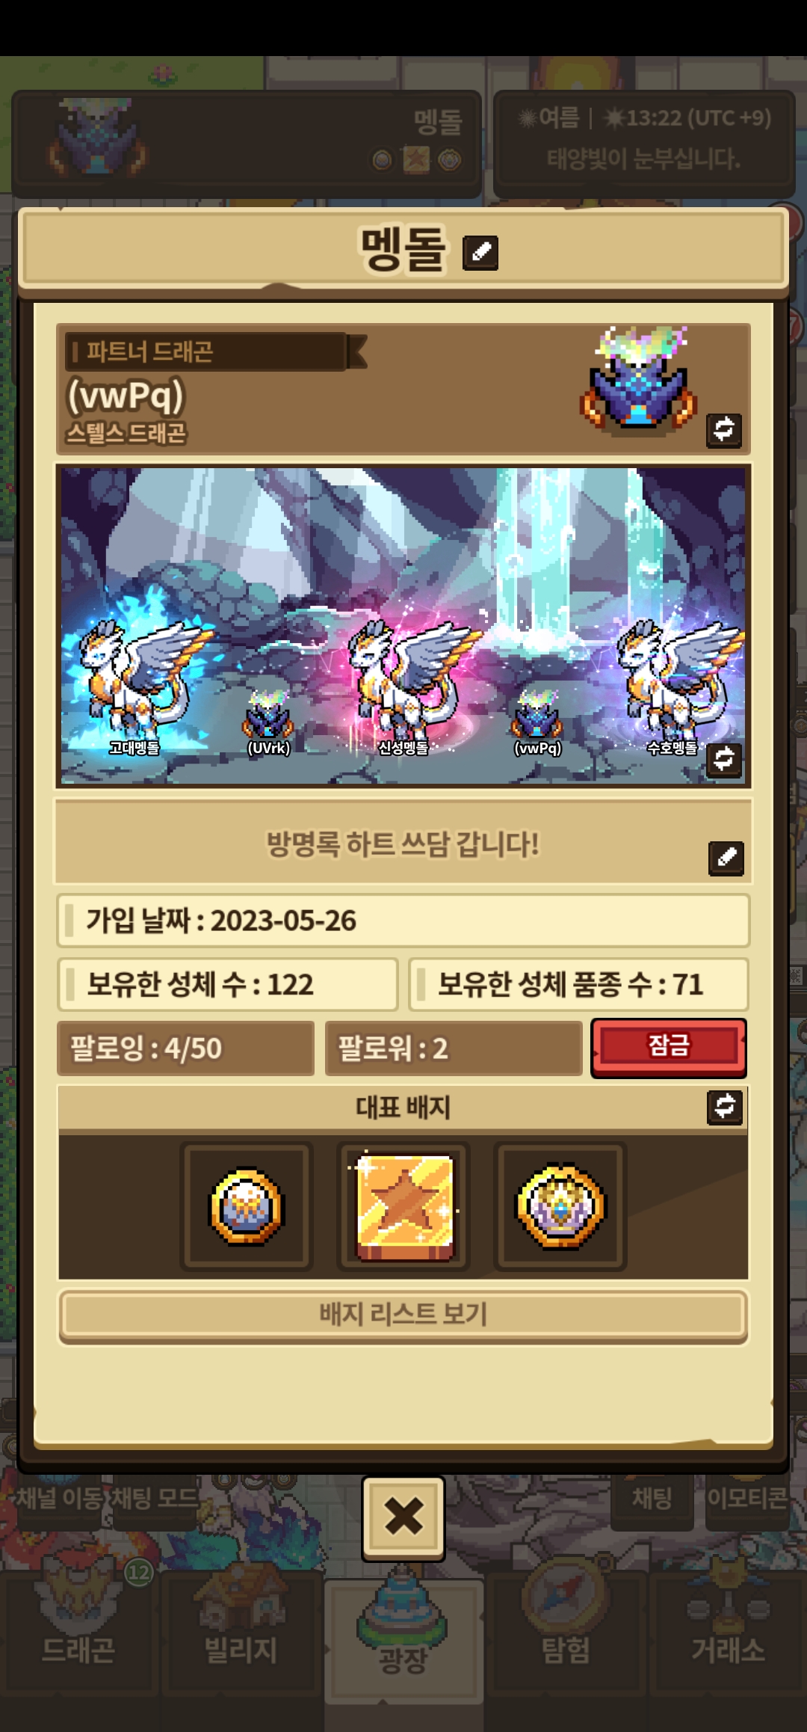Screen dimensions: 807x1732
Task: Select the egg badge on the left
Action: (x=247, y=1206)
